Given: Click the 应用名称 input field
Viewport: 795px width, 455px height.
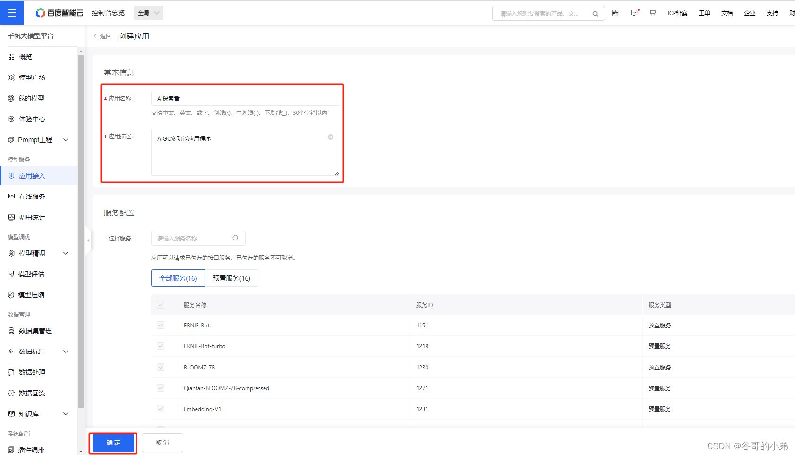Looking at the screenshot, I should 245,98.
